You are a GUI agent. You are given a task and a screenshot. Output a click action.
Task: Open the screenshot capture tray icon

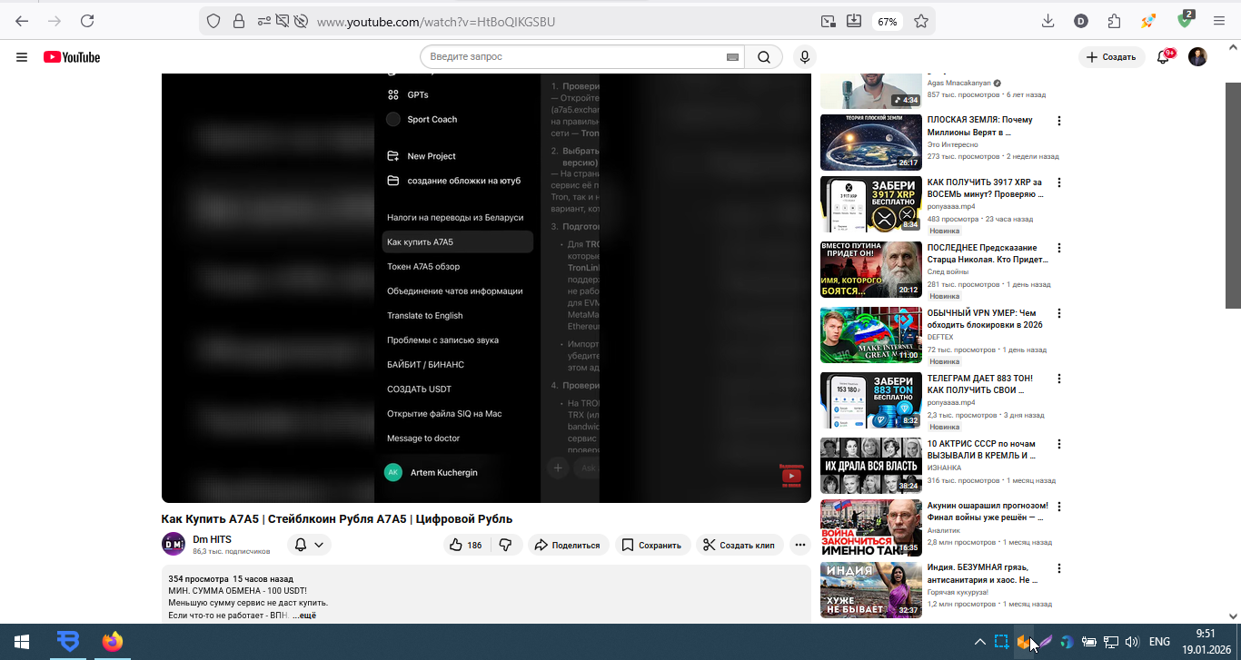1001,642
